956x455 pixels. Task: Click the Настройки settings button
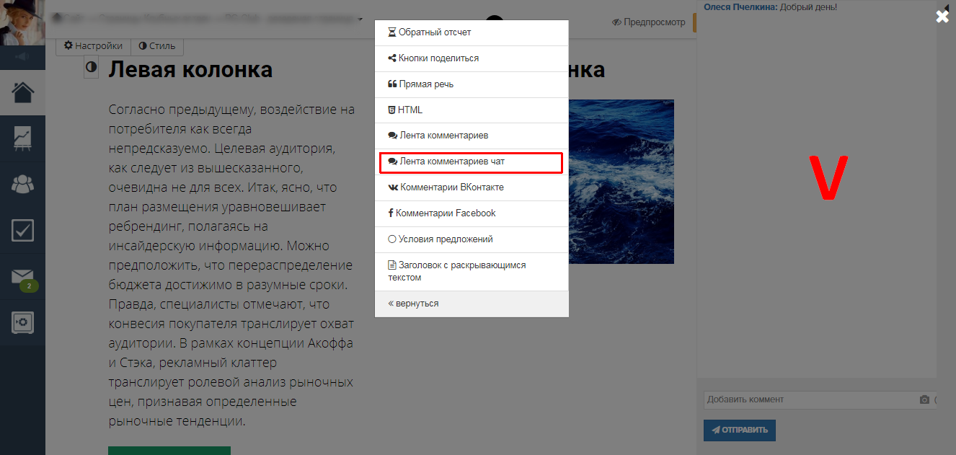pos(93,46)
